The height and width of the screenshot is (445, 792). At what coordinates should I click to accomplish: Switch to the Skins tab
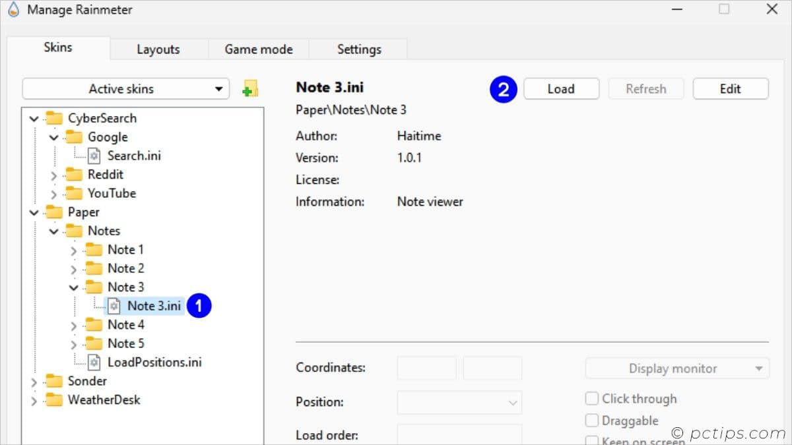(x=58, y=47)
